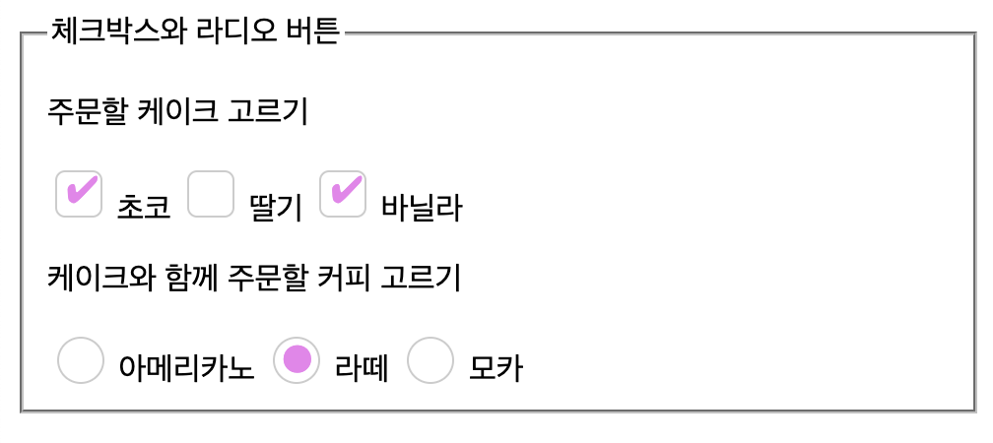Click the 초코 label text
Viewport: 993px width, 443px height.
[x=144, y=207]
